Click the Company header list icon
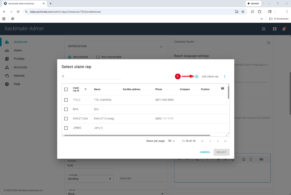The image size is (291, 195). 269,43
